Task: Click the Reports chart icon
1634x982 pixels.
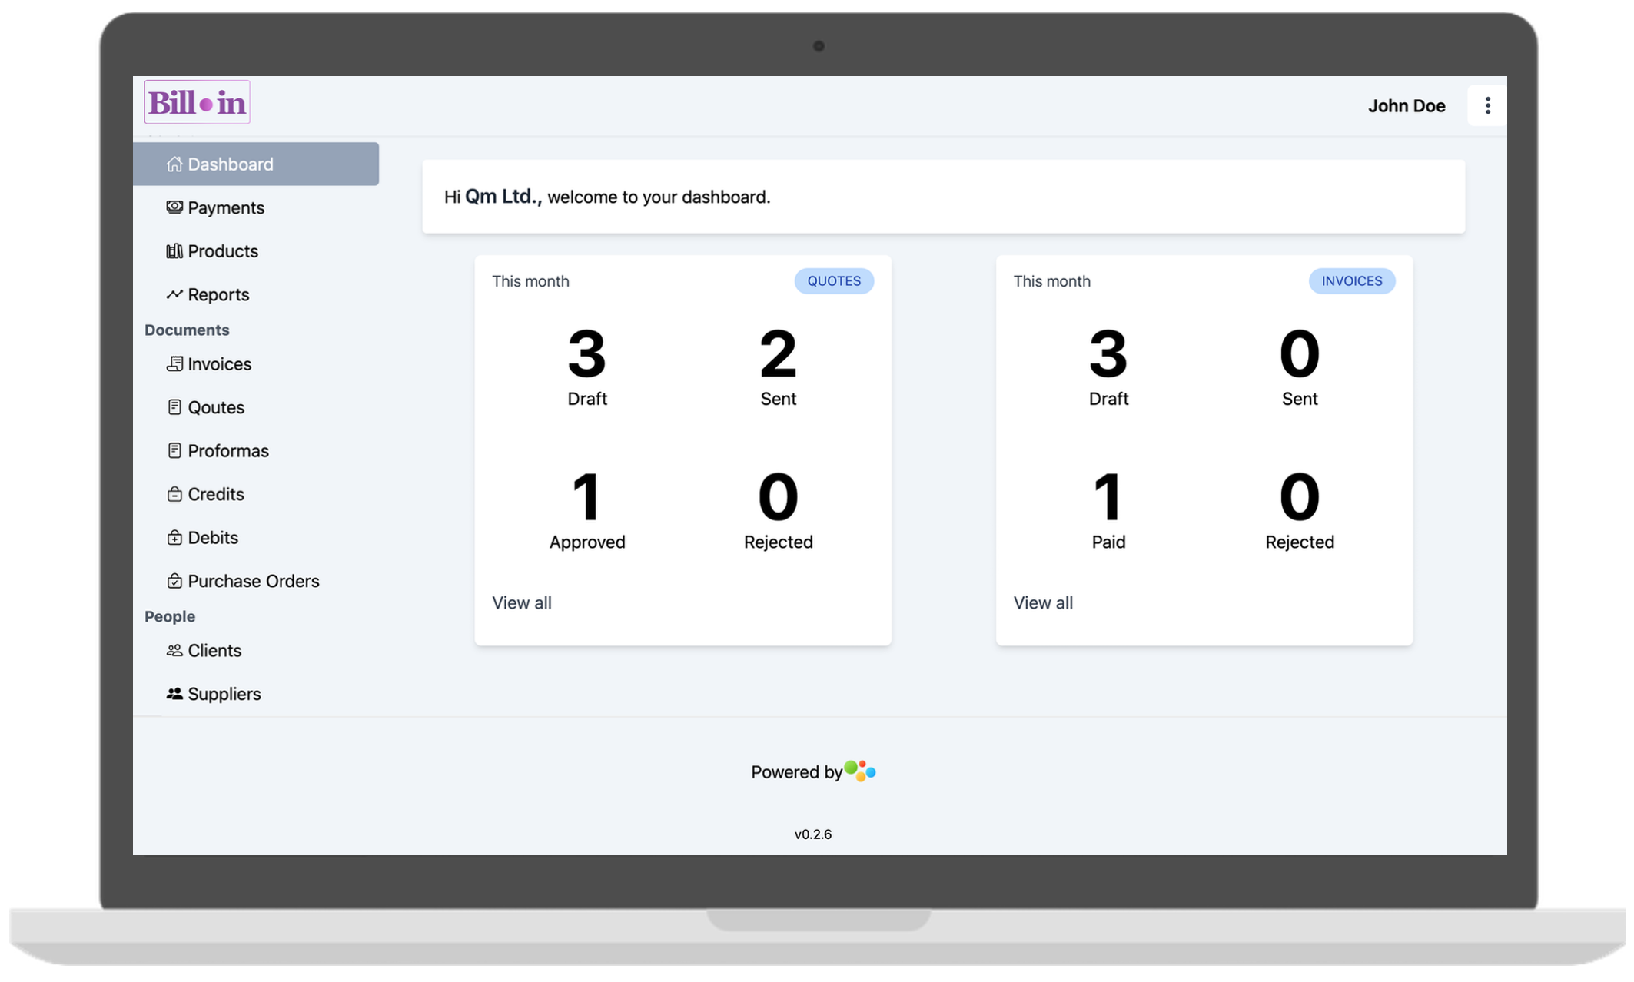Action: pos(174,294)
